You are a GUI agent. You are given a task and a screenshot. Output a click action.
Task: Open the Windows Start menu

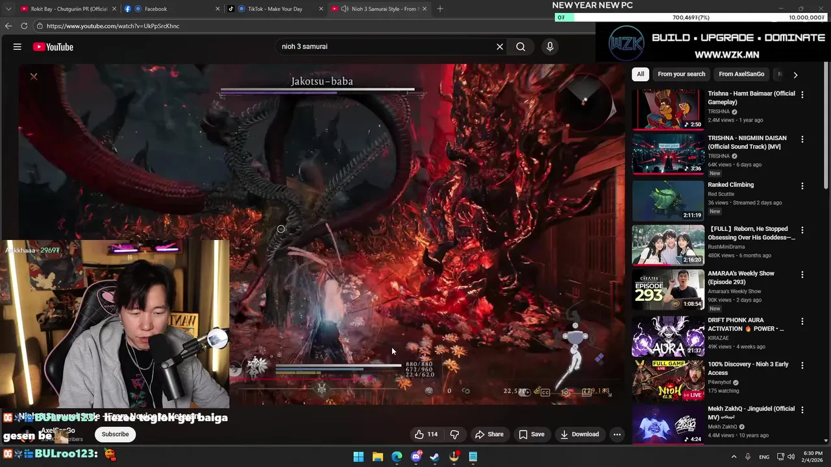coord(358,457)
